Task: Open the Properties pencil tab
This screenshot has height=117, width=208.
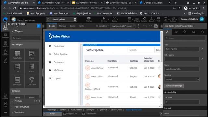Action: [167, 32]
